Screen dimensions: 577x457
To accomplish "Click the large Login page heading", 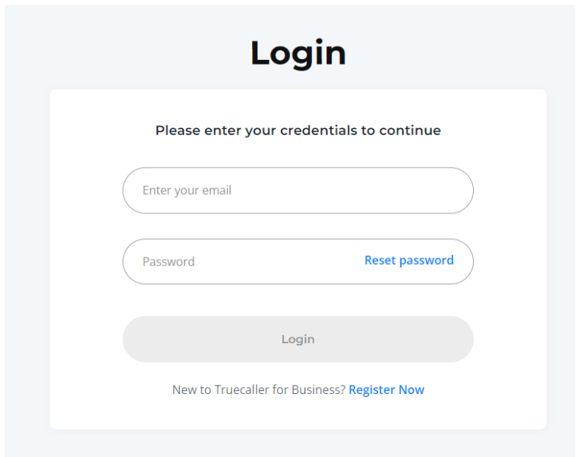I will click(x=298, y=53).
